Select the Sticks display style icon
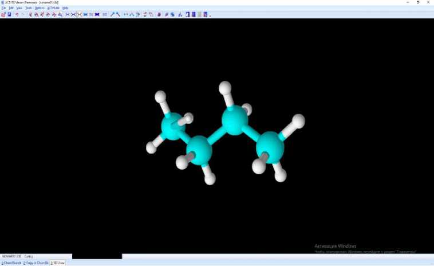The width and height of the screenshot is (434, 266). click(x=73, y=14)
